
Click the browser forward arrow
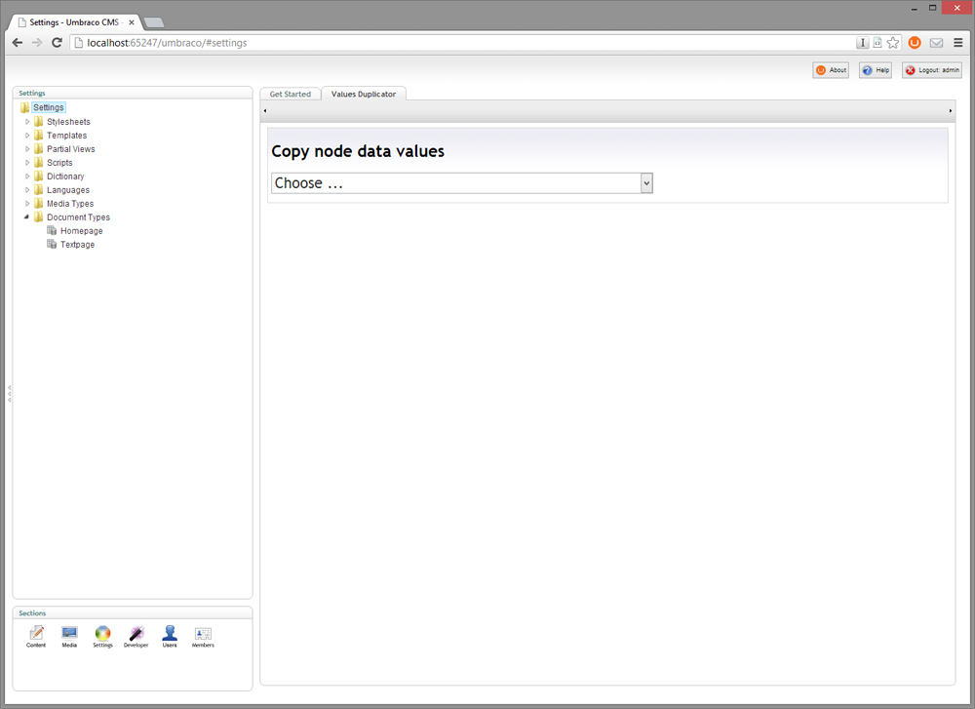(x=37, y=43)
